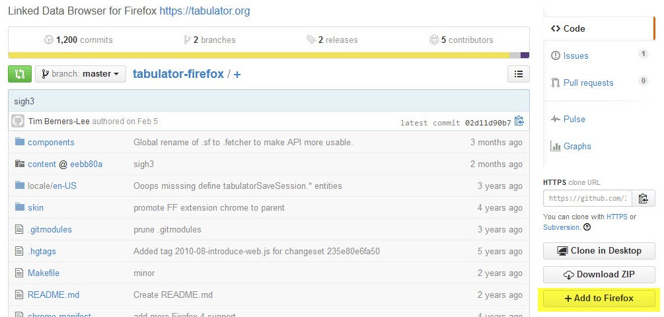Click the content submodule folder icon
Image resolution: width=664 pixels, height=317 pixels.
[x=19, y=163]
